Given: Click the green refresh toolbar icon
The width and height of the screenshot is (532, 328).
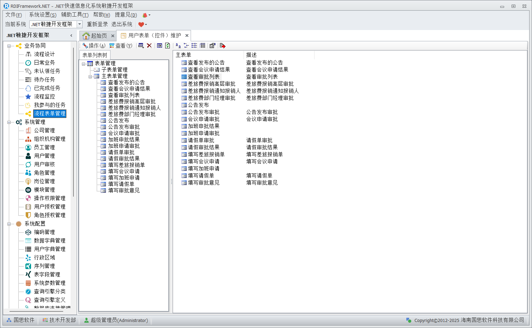Looking at the screenshot, I should point(168,46).
